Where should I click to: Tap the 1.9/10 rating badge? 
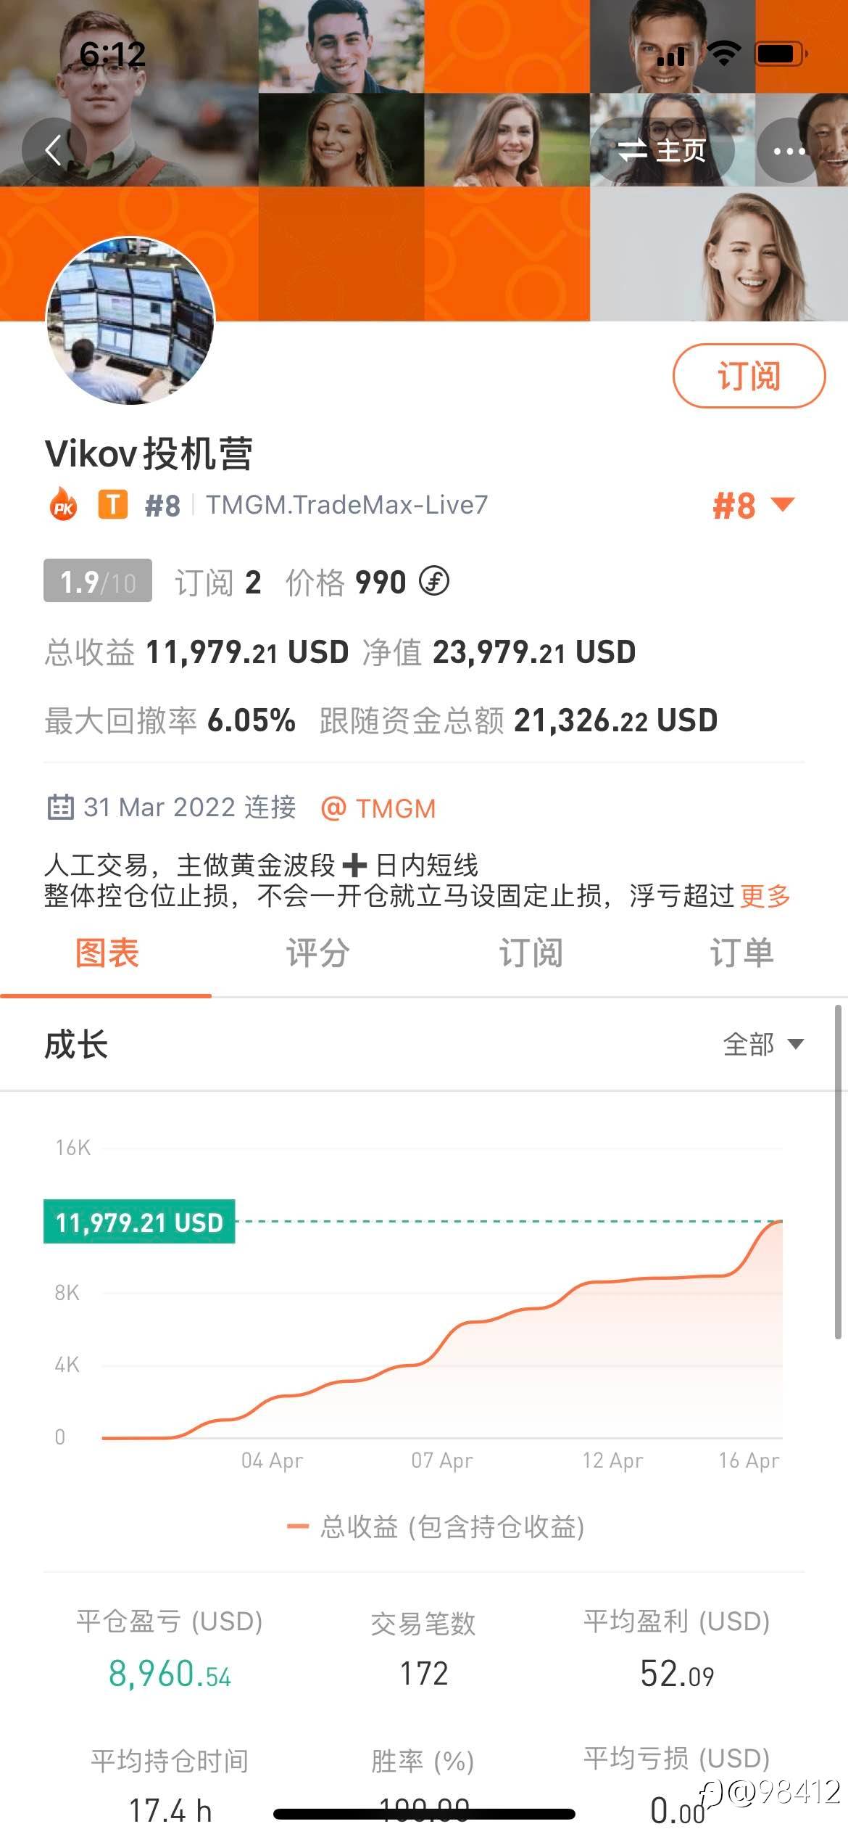(98, 581)
